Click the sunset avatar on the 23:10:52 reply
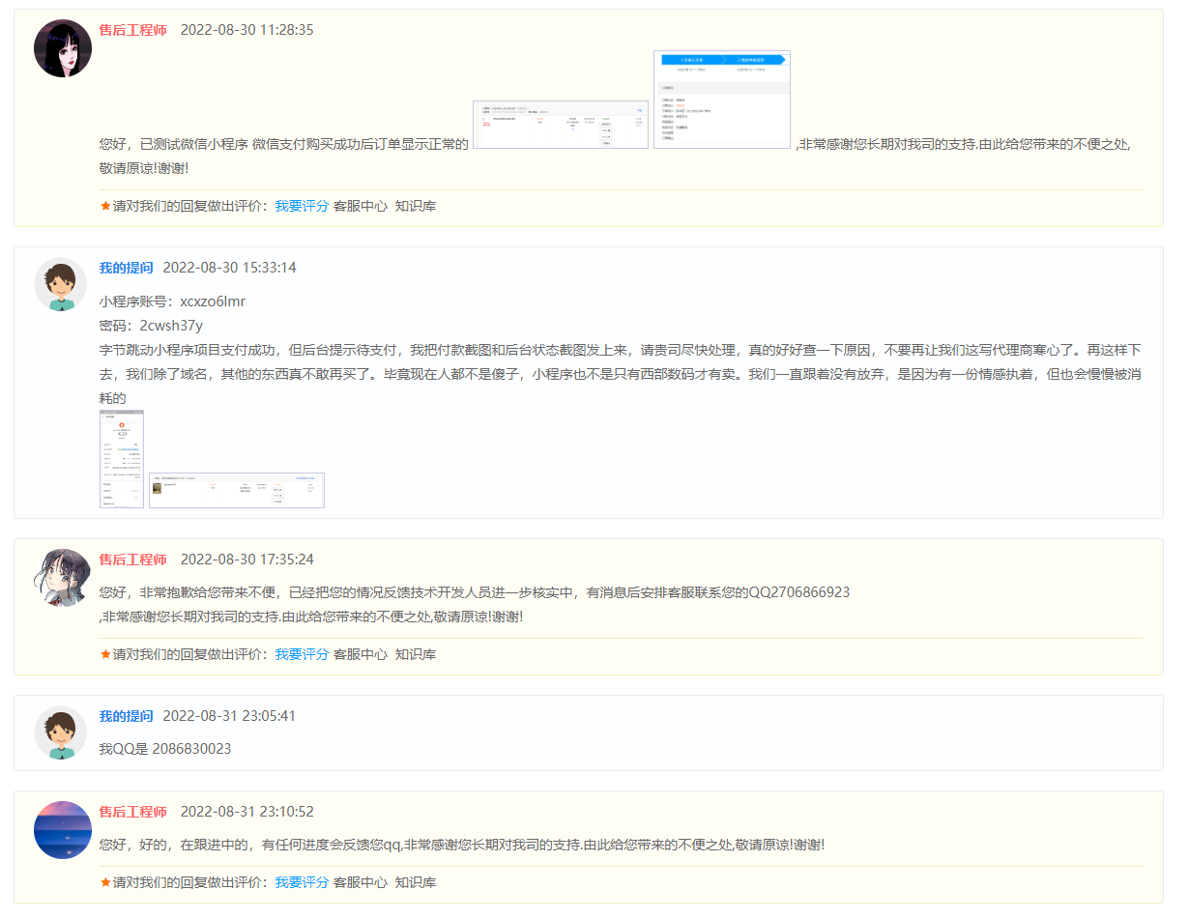Viewport: 1189px width, 919px height. [63, 829]
